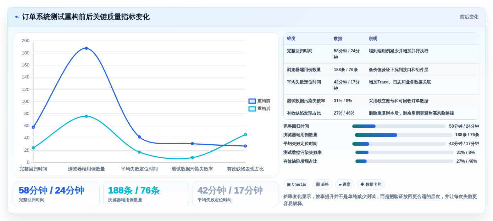Screen dimensions: 493x221
Task: Click the 进度 tag button
Action: click(344, 184)
